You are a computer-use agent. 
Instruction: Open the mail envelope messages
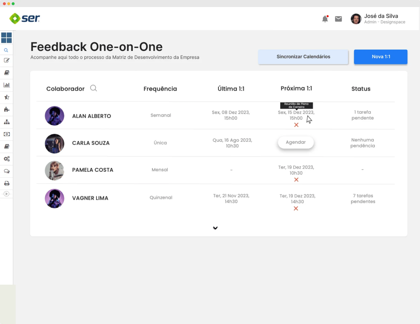click(x=338, y=19)
